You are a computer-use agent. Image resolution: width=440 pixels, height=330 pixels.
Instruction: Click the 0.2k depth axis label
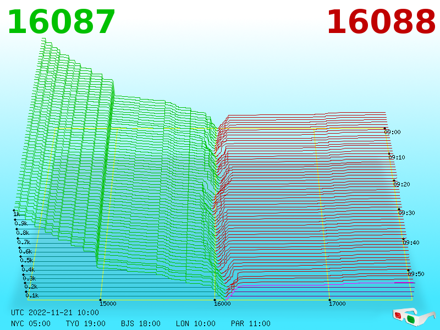tap(31, 287)
